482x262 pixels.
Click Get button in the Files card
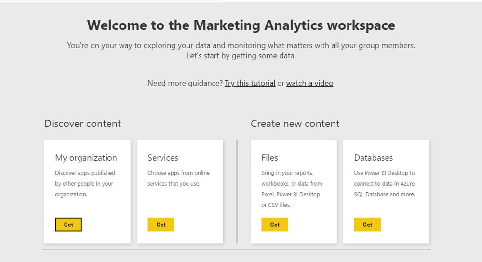point(275,225)
